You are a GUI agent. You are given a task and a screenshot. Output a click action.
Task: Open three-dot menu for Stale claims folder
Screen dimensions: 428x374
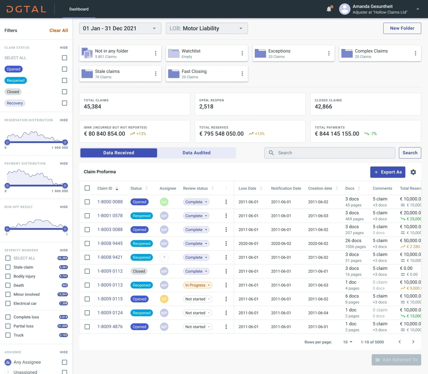pos(155,74)
